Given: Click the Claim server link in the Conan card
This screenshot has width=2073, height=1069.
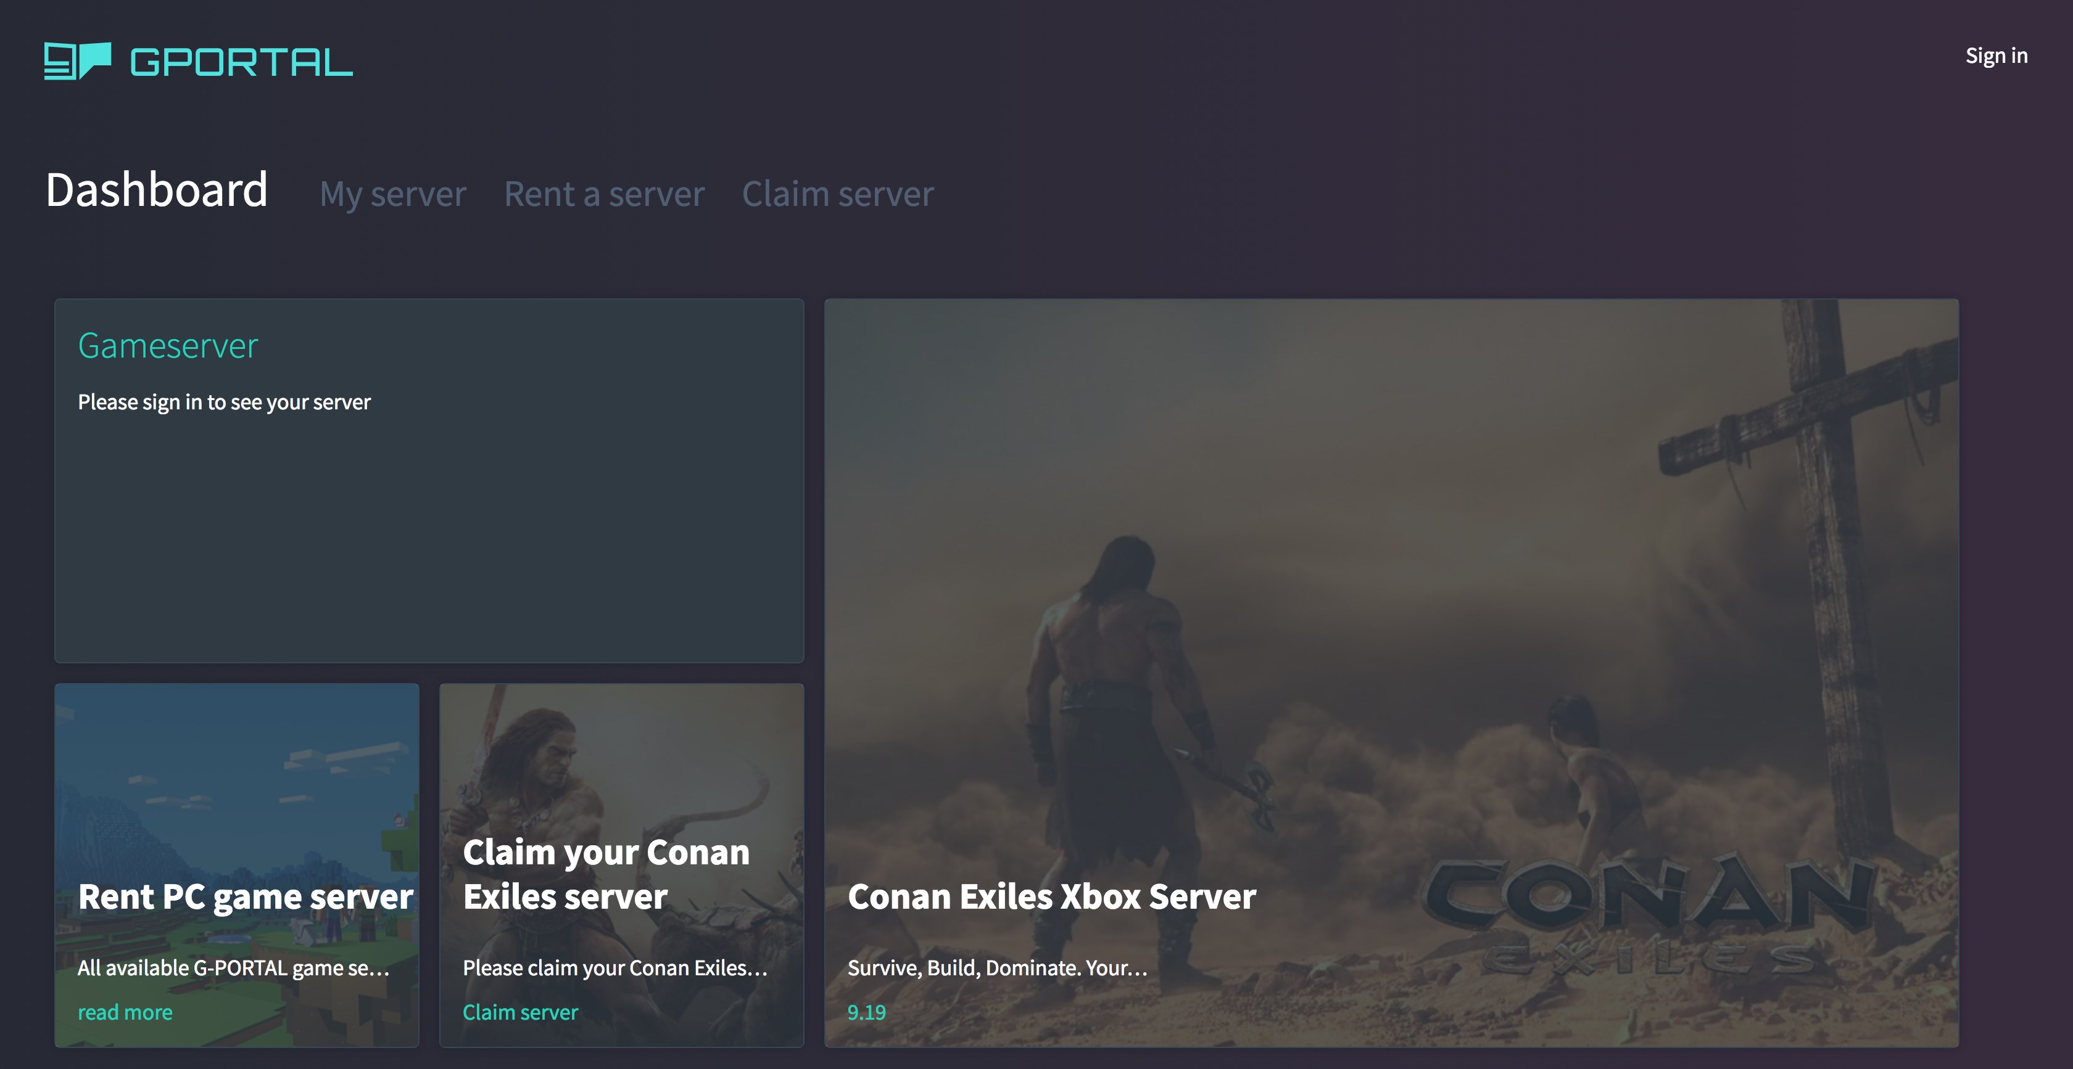Looking at the screenshot, I should (520, 1012).
